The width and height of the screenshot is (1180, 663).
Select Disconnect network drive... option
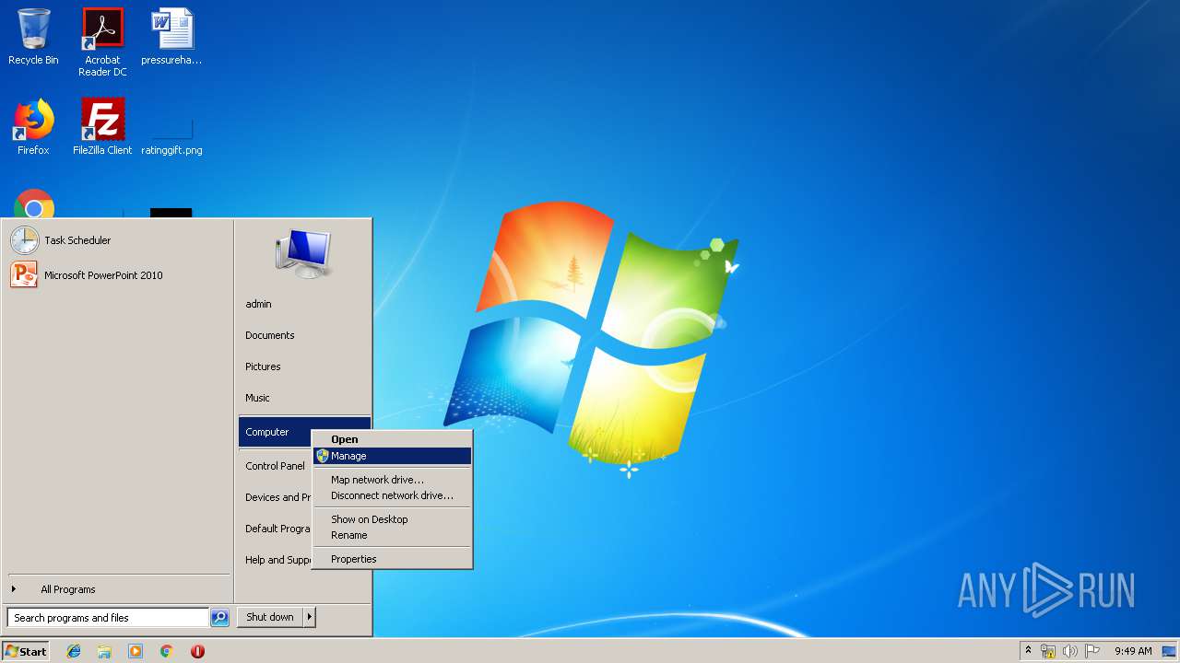coord(392,495)
